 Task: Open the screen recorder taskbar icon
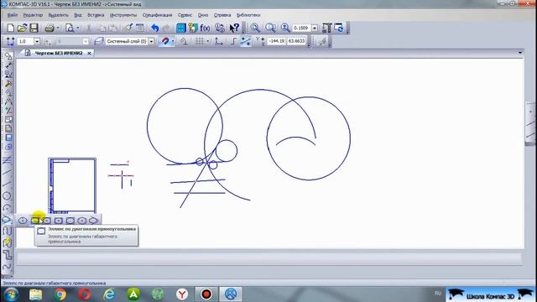206,294
